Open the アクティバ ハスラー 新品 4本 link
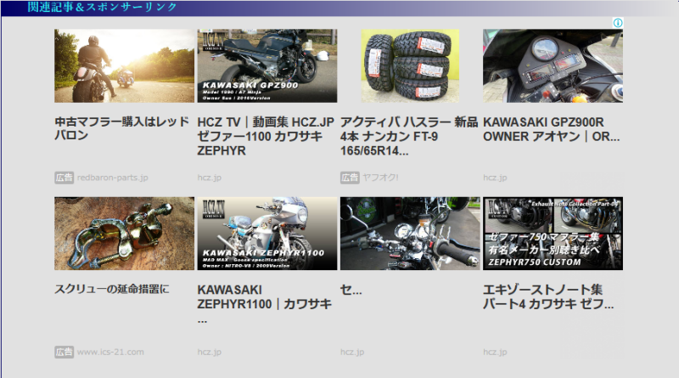The image size is (679, 378). point(409,136)
